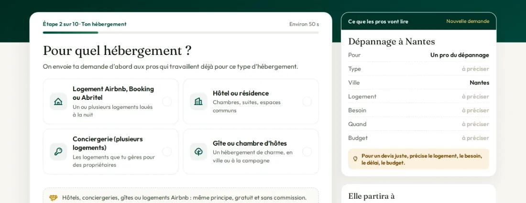Image resolution: width=526 pixels, height=203 pixels.
Task: Select the Conciergerie (plusieurs logements) radio button
Action: point(167,152)
